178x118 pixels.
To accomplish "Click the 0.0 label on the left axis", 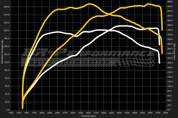I will (8, 110).
